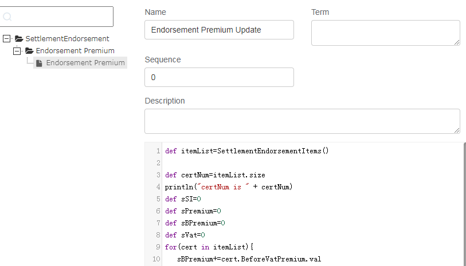Click the Description text area resize grip
Image resolution: width=466 pixels, height=266 pixels.
[457, 130]
